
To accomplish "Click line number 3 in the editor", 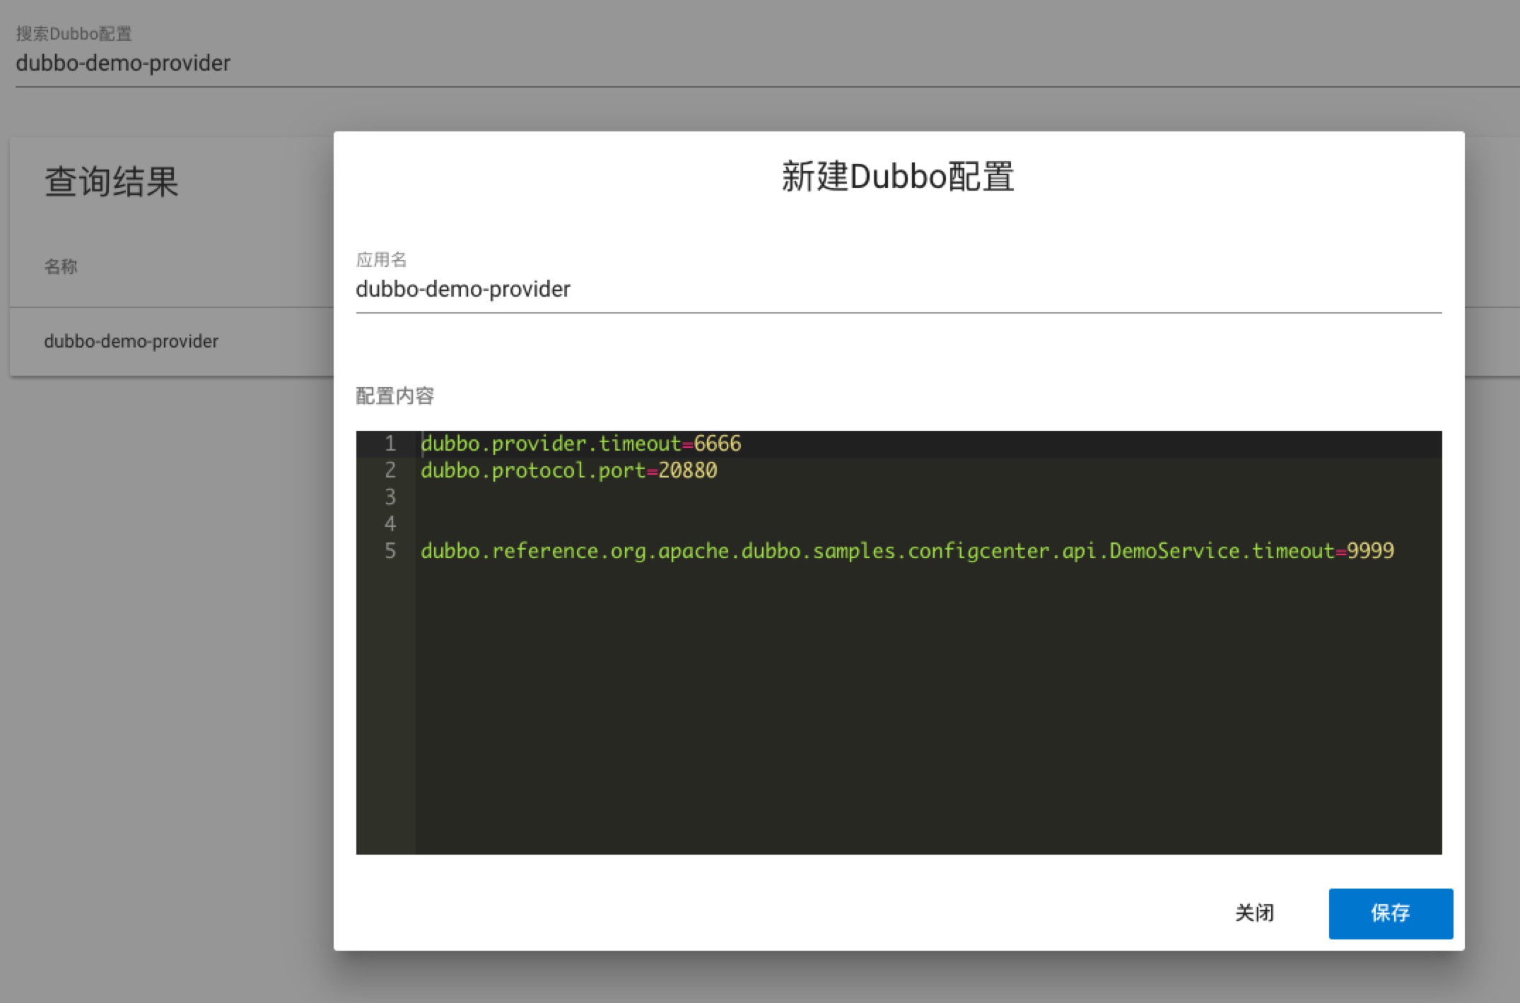I will (x=390, y=497).
